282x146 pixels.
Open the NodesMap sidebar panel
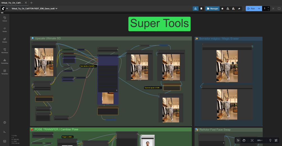pyautogui.click(x=5, y=61)
